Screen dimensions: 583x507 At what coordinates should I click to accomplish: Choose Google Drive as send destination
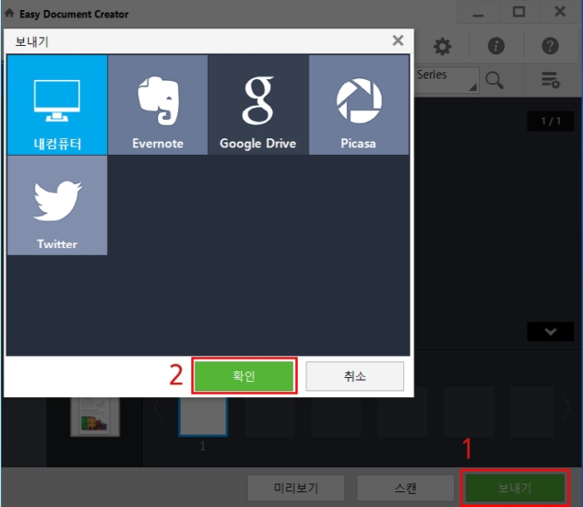click(x=258, y=105)
